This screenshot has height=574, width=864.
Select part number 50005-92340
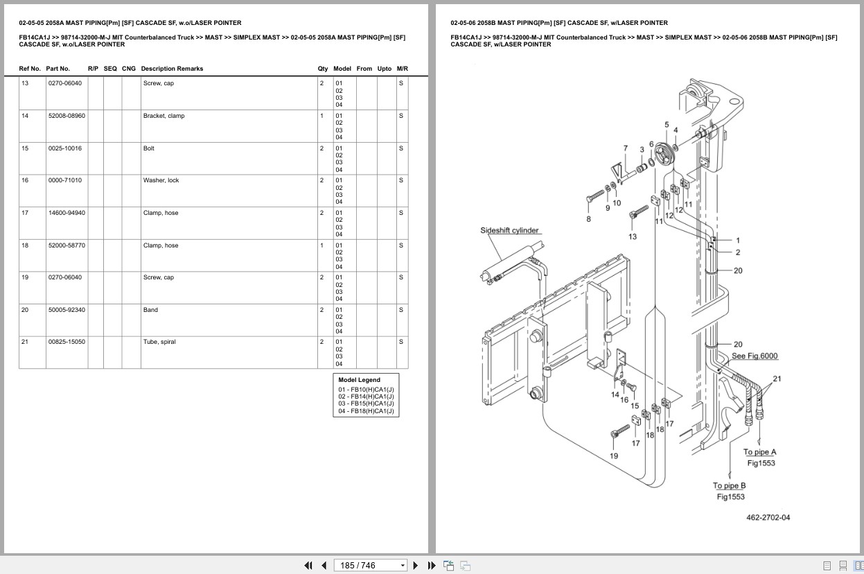point(67,310)
